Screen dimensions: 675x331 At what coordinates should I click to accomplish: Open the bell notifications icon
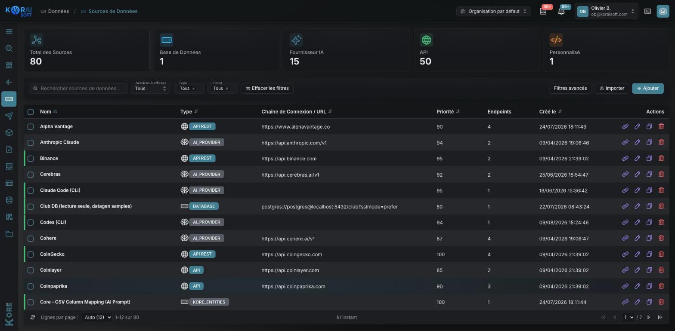[x=561, y=12]
